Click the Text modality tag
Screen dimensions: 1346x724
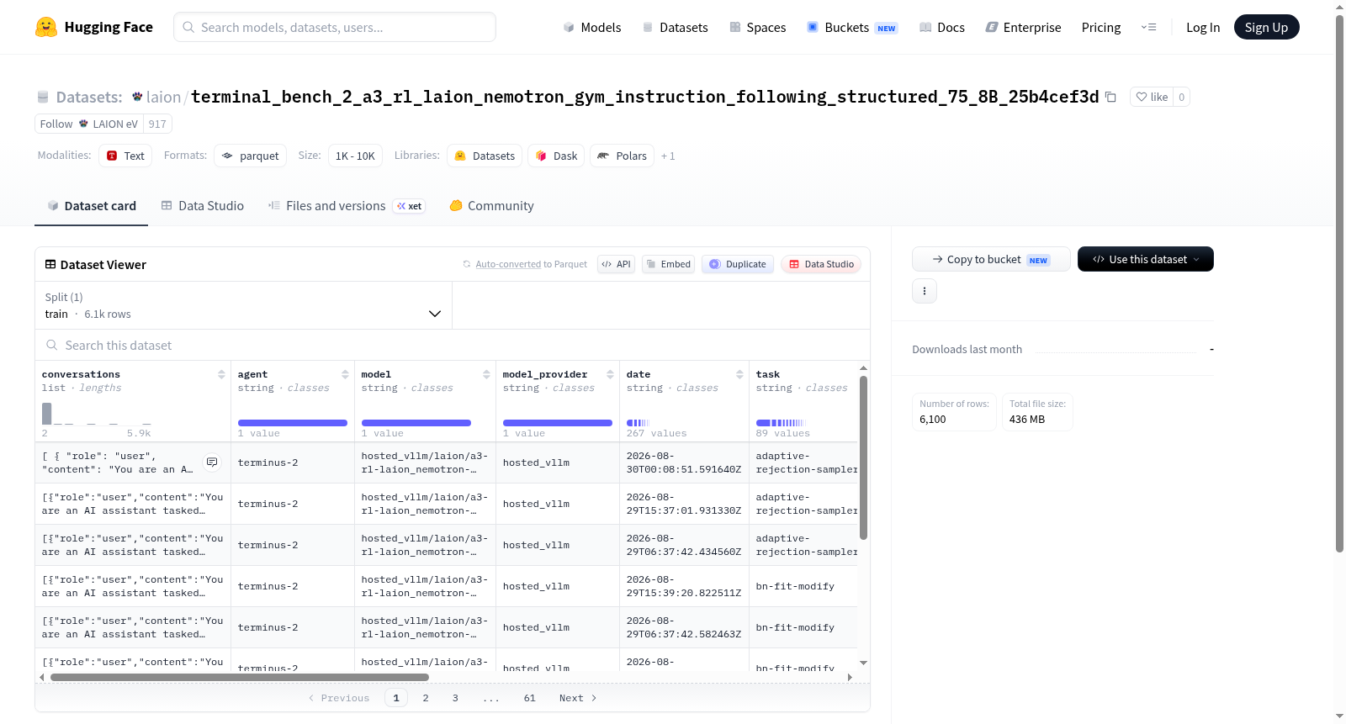pos(125,156)
